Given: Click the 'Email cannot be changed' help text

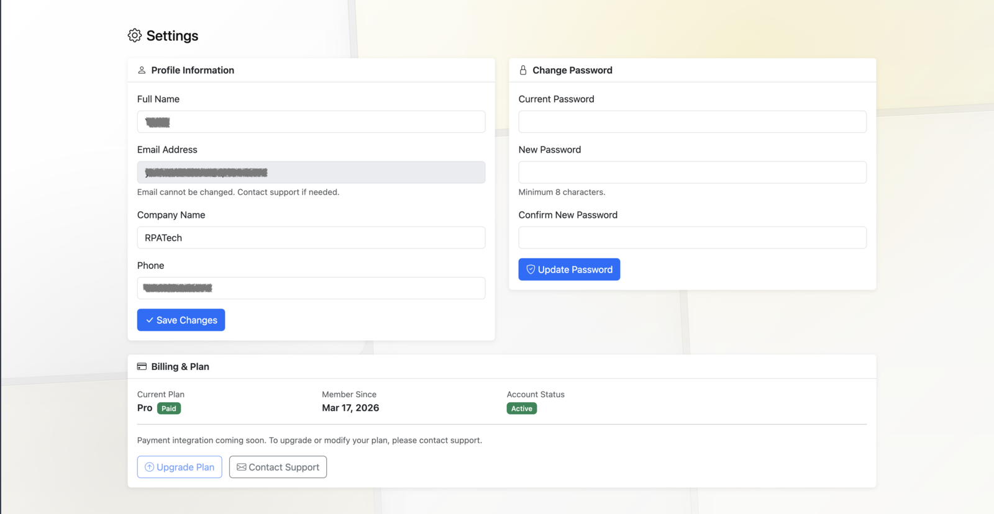Looking at the screenshot, I should pyautogui.click(x=238, y=192).
